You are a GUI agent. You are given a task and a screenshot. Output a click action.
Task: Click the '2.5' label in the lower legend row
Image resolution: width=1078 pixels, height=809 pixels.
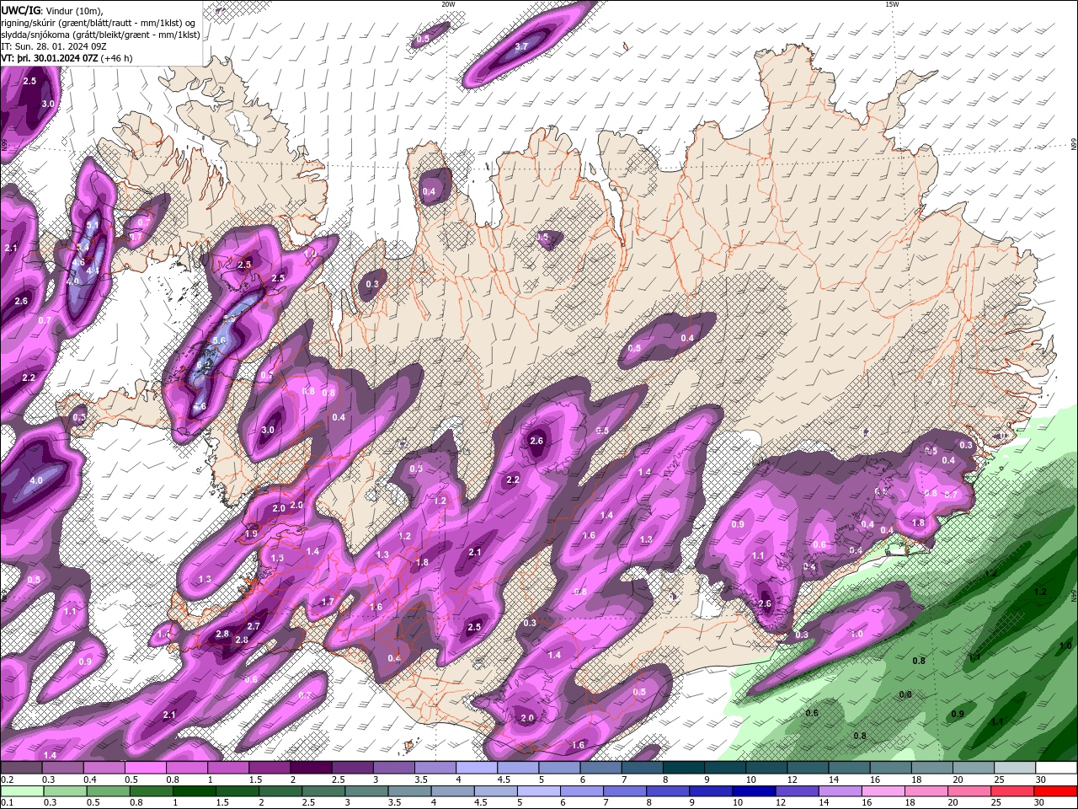pos(308,803)
